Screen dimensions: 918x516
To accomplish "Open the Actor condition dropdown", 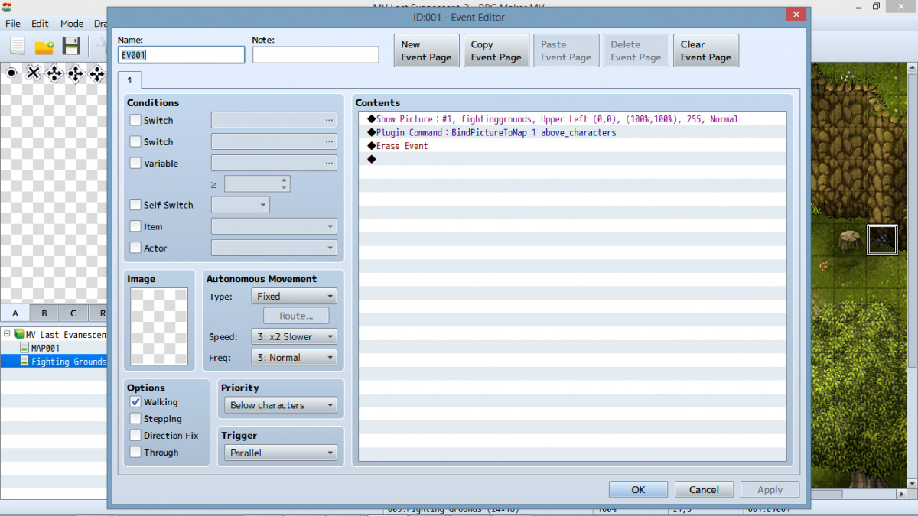I will [274, 248].
